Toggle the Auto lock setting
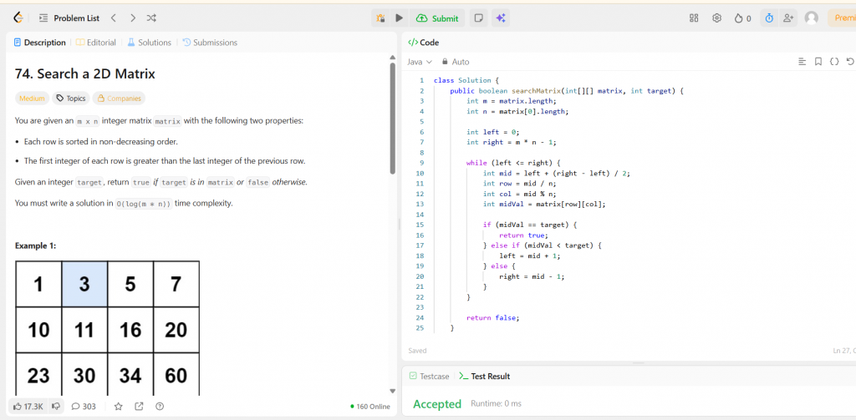The image size is (856, 420). click(456, 62)
